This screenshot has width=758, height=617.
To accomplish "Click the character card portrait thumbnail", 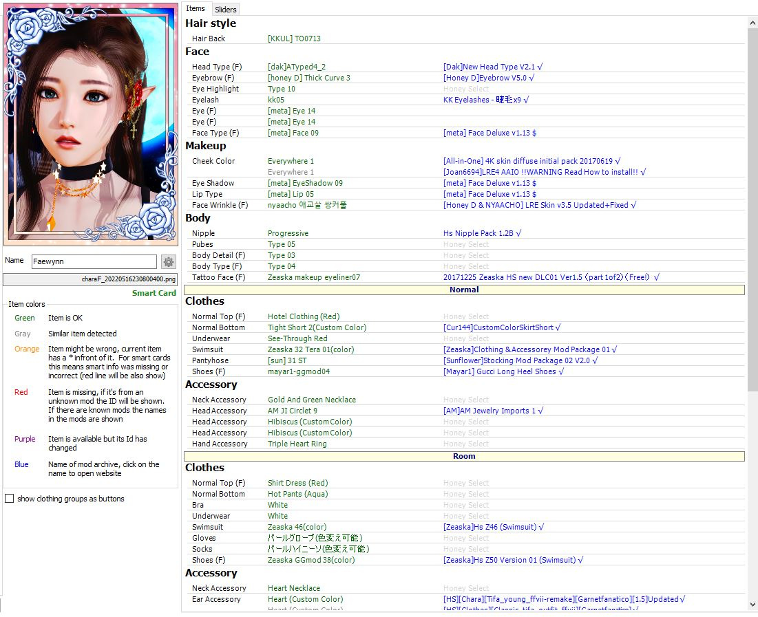I will click(90, 125).
